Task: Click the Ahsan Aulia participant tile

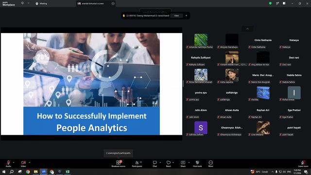Action: point(232,111)
